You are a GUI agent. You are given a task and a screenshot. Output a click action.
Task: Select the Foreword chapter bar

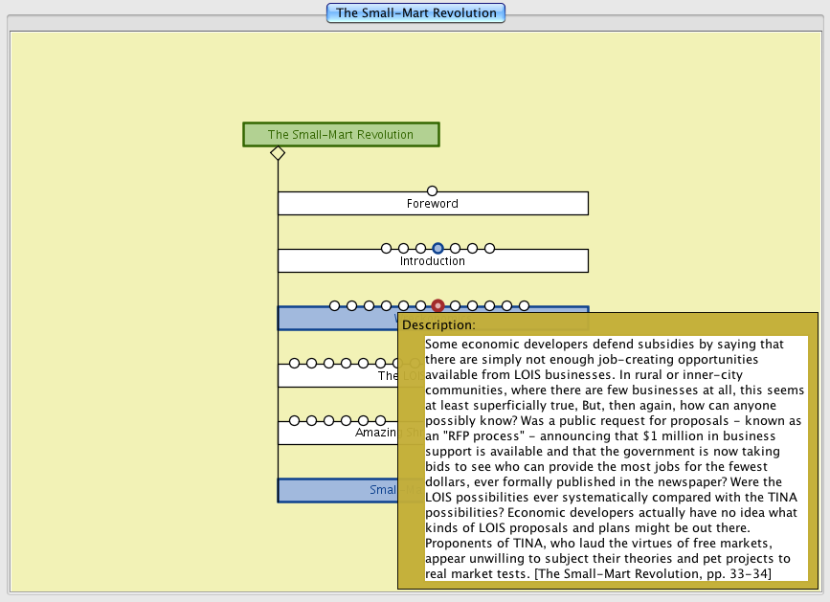[433, 204]
